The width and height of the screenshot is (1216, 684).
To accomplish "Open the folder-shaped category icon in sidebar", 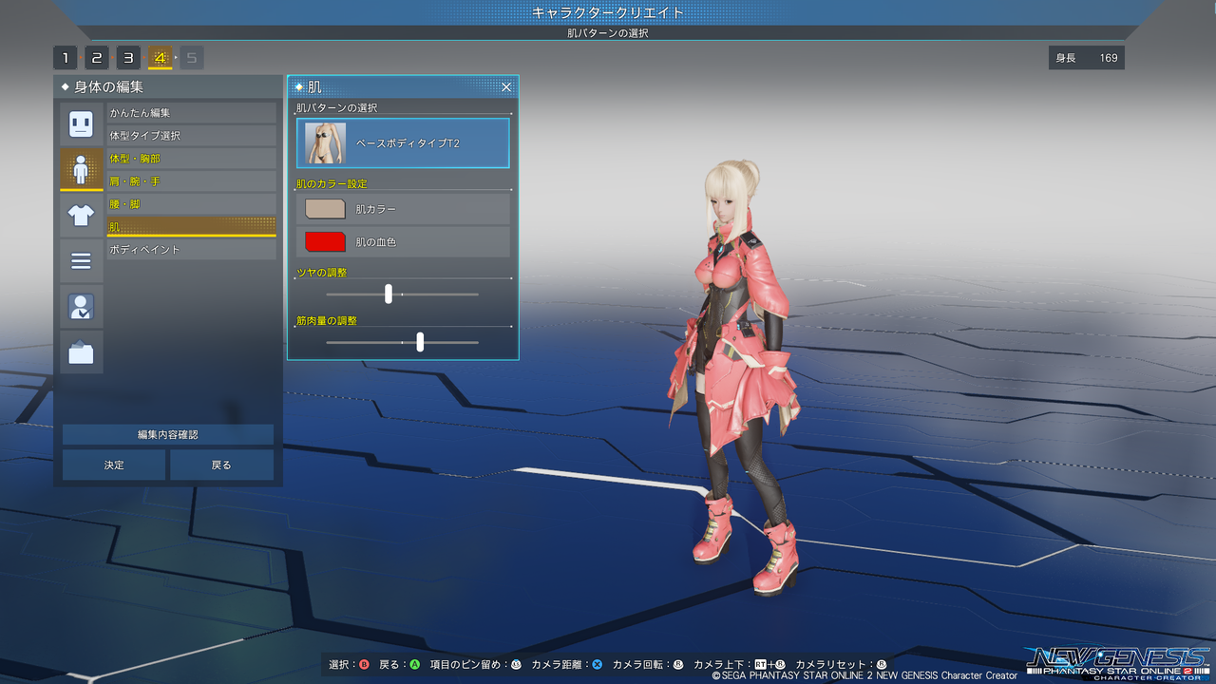I will [x=81, y=351].
